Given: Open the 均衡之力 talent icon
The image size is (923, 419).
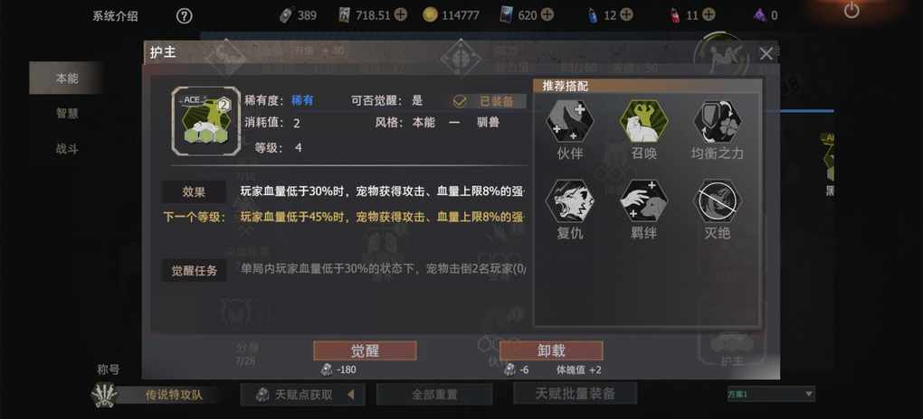Looking at the screenshot, I should [x=718, y=120].
